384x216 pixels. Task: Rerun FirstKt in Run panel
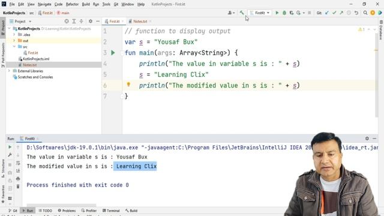pos(10,147)
